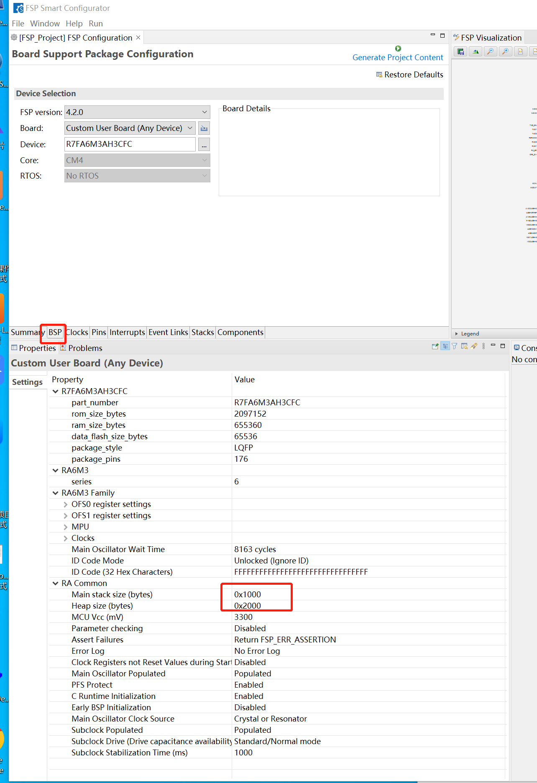The image size is (537, 783).
Task: Click Main Oscillator Wait Time value
Action: point(255,550)
